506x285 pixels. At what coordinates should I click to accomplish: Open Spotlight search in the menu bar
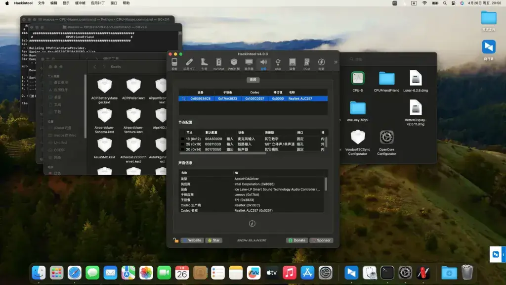(445, 3)
